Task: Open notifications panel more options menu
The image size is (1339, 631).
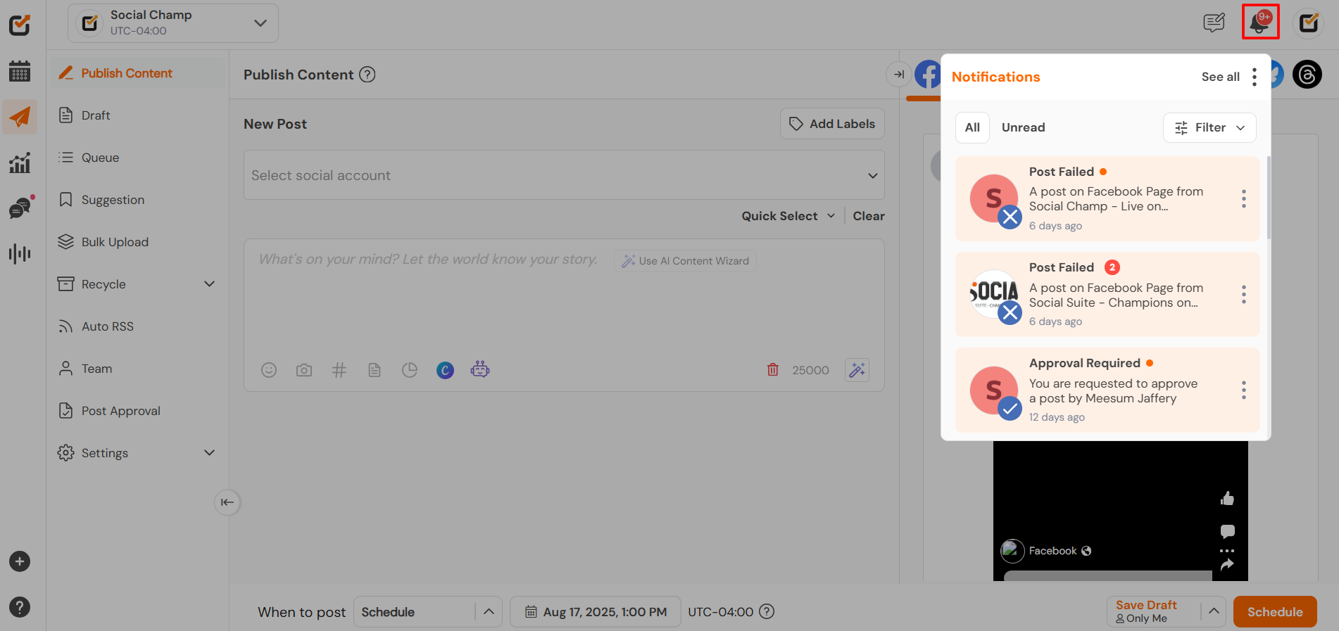Action: [x=1255, y=77]
